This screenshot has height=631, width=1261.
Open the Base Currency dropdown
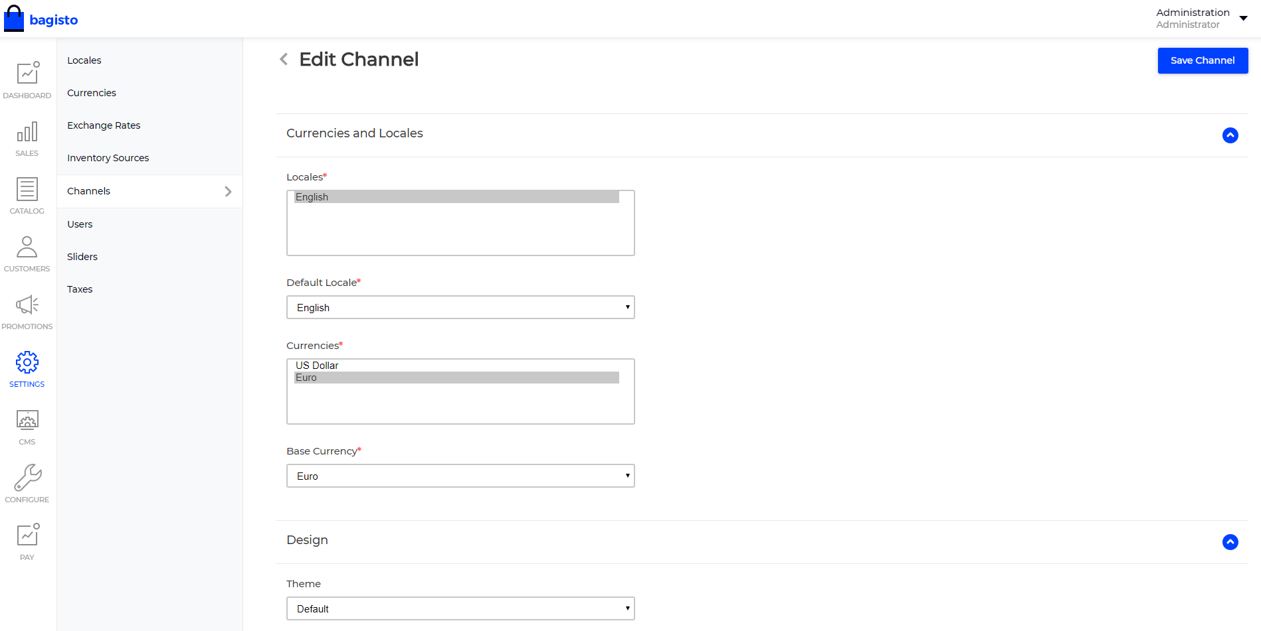[x=460, y=476]
